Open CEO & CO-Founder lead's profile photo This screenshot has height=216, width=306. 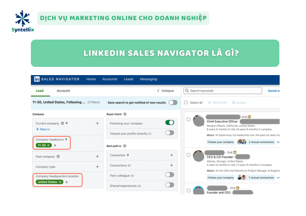198,156
